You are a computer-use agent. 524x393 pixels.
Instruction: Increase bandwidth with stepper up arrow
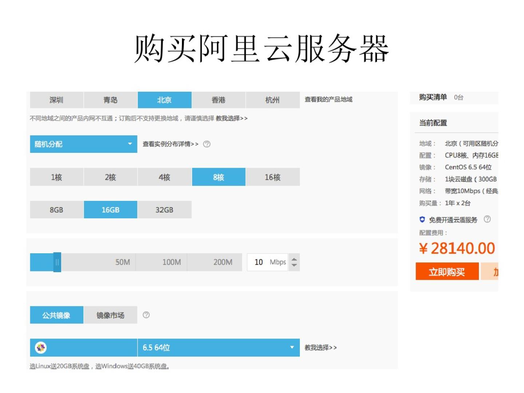click(x=294, y=259)
